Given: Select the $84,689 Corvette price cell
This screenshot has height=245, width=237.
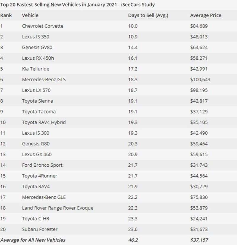Looking at the screenshot, I should click(199, 26).
